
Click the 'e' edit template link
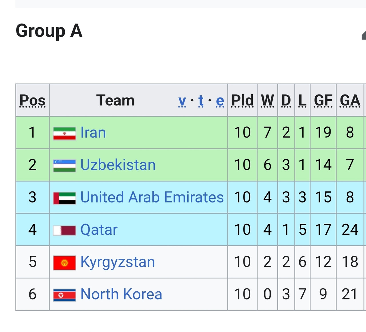pyautogui.click(x=220, y=101)
